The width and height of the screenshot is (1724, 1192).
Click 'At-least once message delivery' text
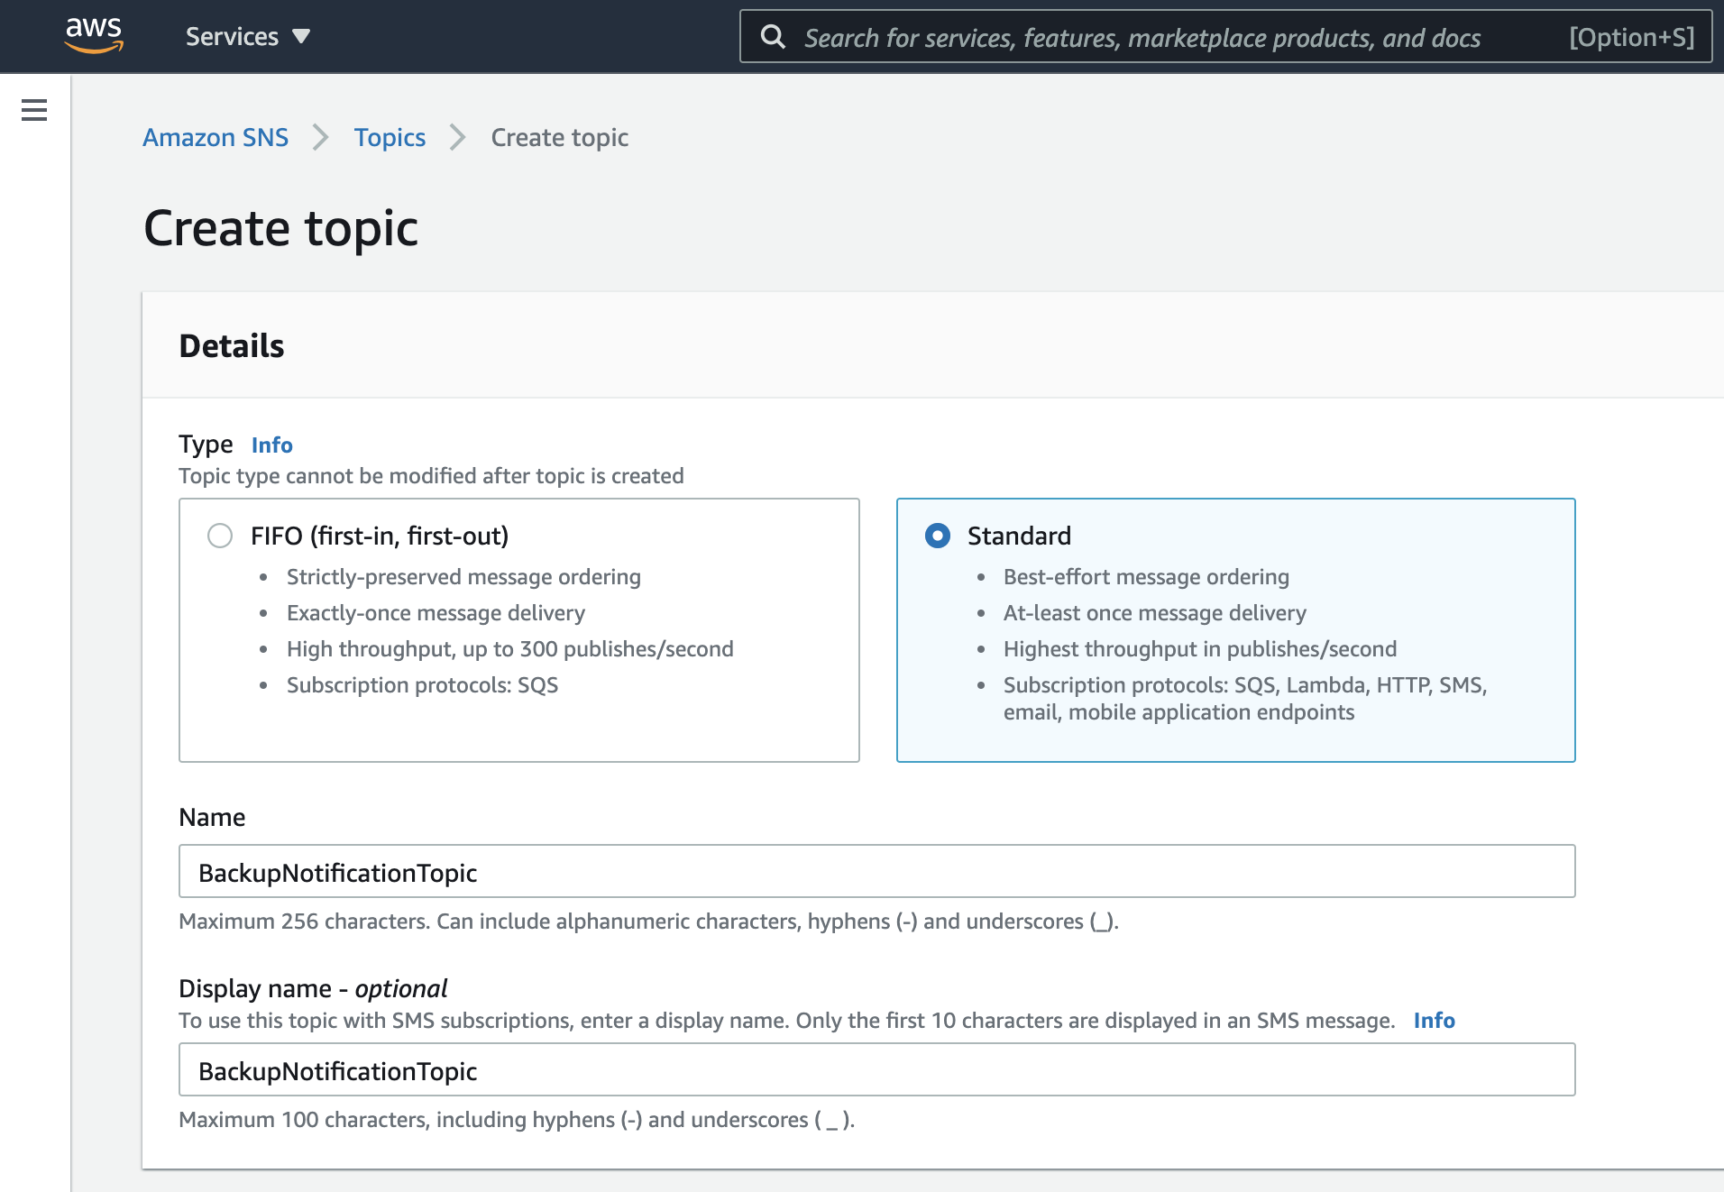[x=1155, y=613]
